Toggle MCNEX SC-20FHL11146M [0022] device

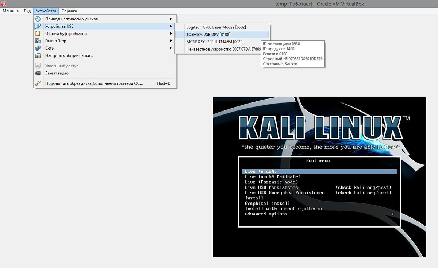(222, 42)
